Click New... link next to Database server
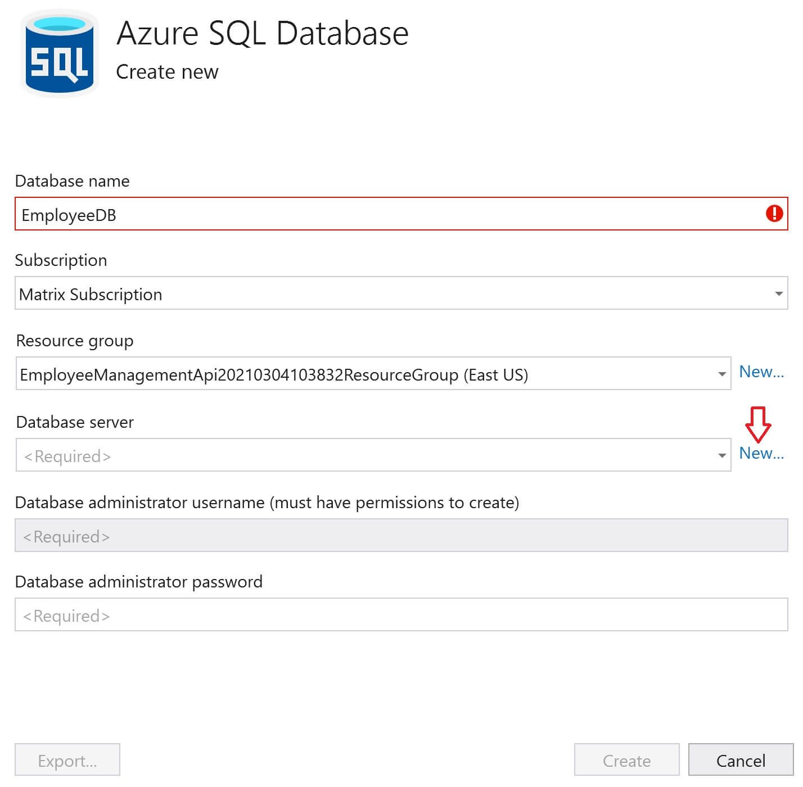This screenshot has width=803, height=787. tap(761, 453)
